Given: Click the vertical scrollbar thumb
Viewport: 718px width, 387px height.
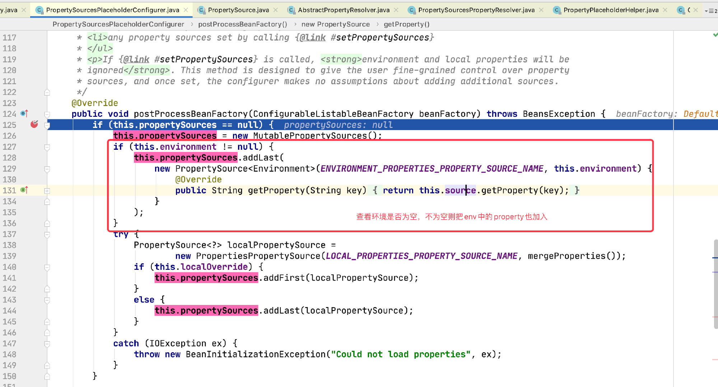Looking at the screenshot, I should click(716, 284).
